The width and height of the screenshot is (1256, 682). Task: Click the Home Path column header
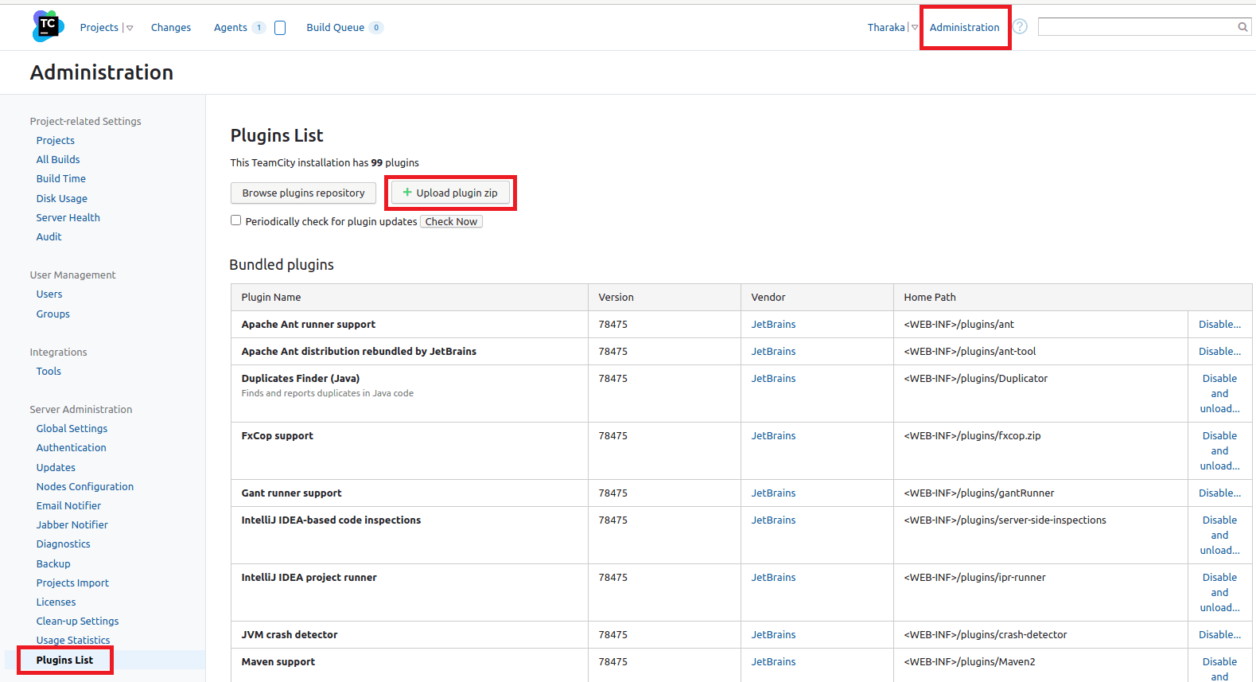click(929, 297)
